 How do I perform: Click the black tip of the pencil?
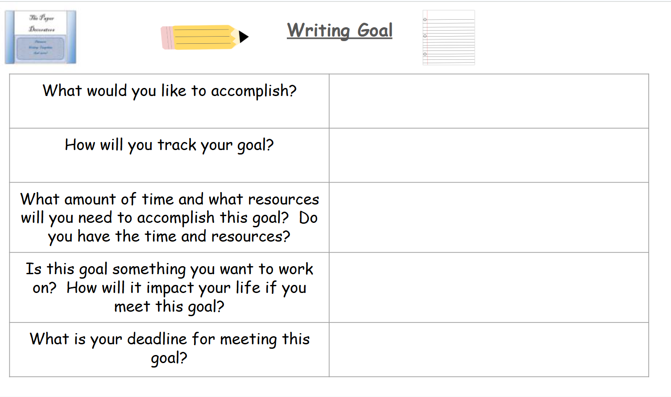pos(244,37)
